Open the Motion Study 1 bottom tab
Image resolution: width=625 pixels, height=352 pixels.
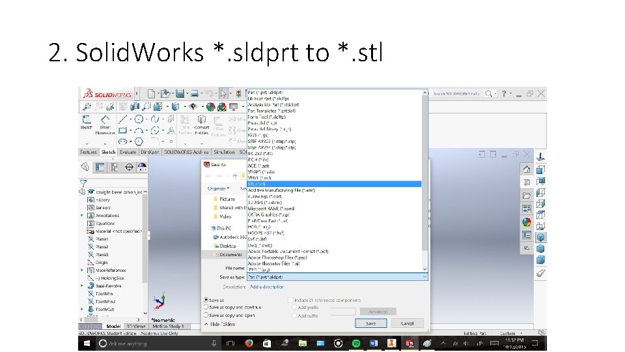click(x=168, y=327)
